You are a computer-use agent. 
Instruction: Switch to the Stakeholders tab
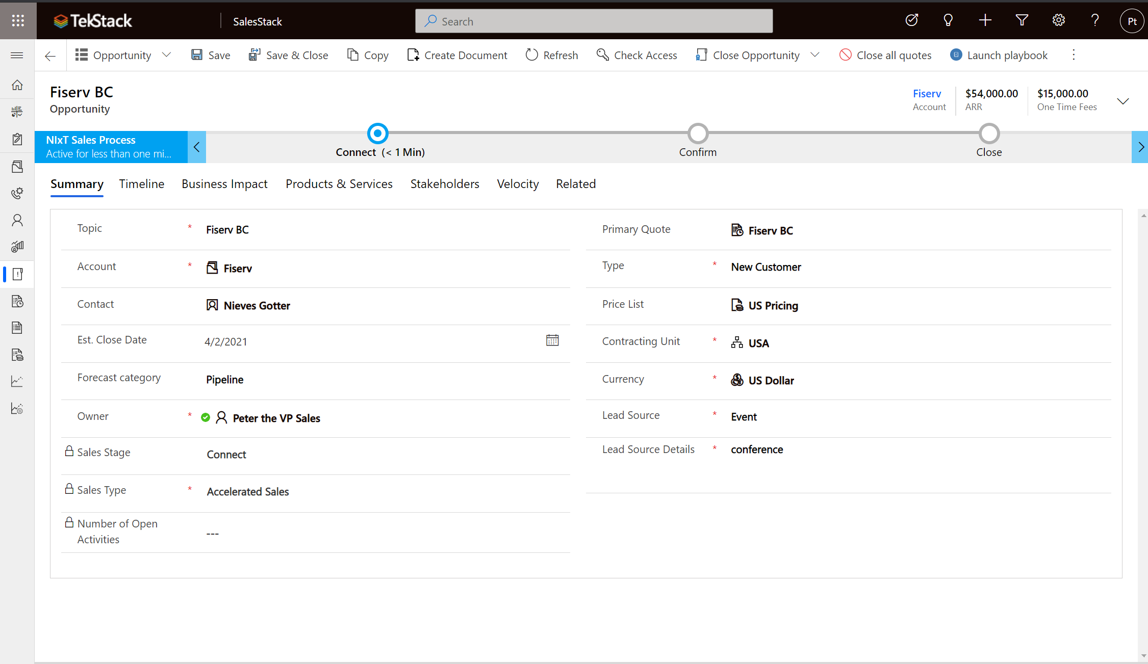tap(445, 184)
